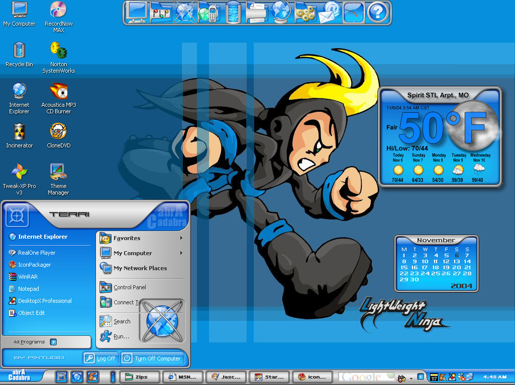This screenshot has width=515, height=385.
Task: Expand the Favorites submenu arrow
Action: click(x=181, y=238)
